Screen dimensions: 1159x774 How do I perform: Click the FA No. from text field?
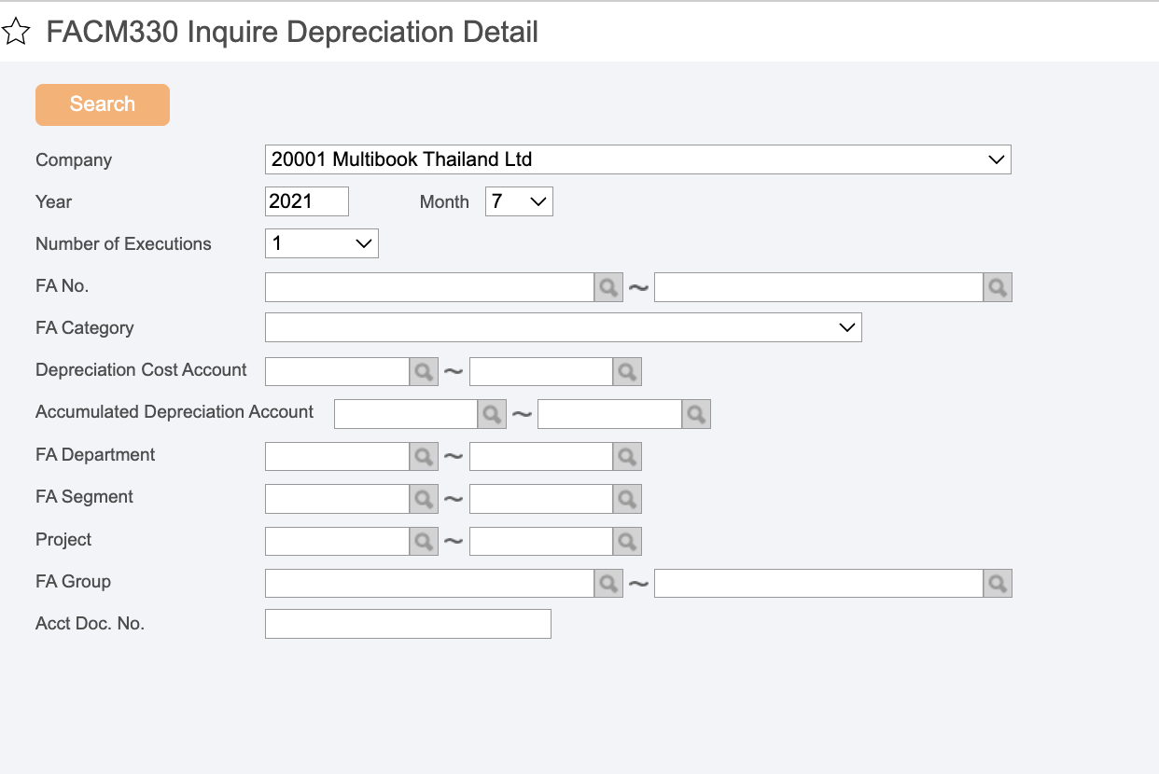(429, 287)
